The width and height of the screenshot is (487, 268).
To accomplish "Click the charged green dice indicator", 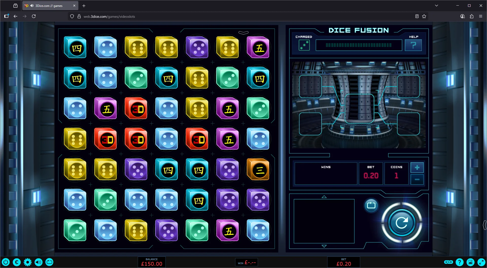I will point(304,45).
